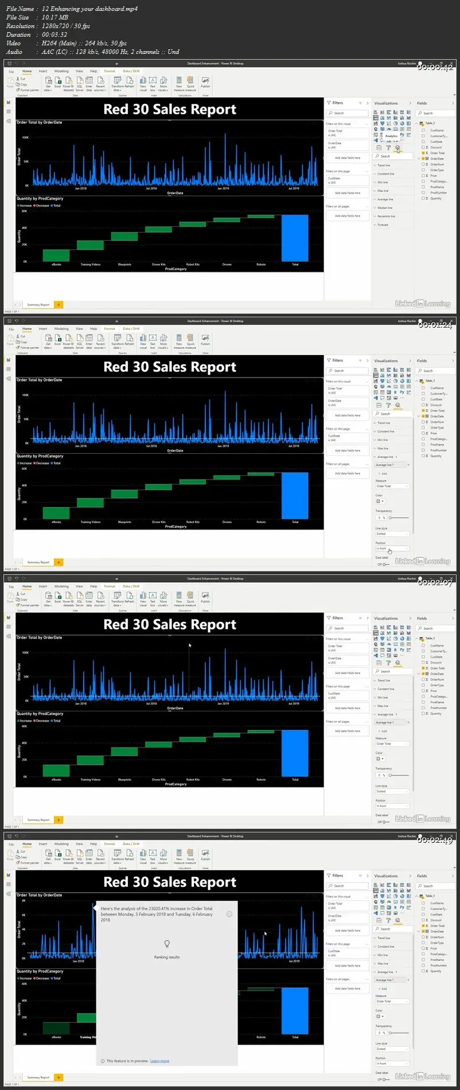Click New measure icon in 00:02:07 frame
The height and width of the screenshot is (1090, 460).
(x=180, y=596)
